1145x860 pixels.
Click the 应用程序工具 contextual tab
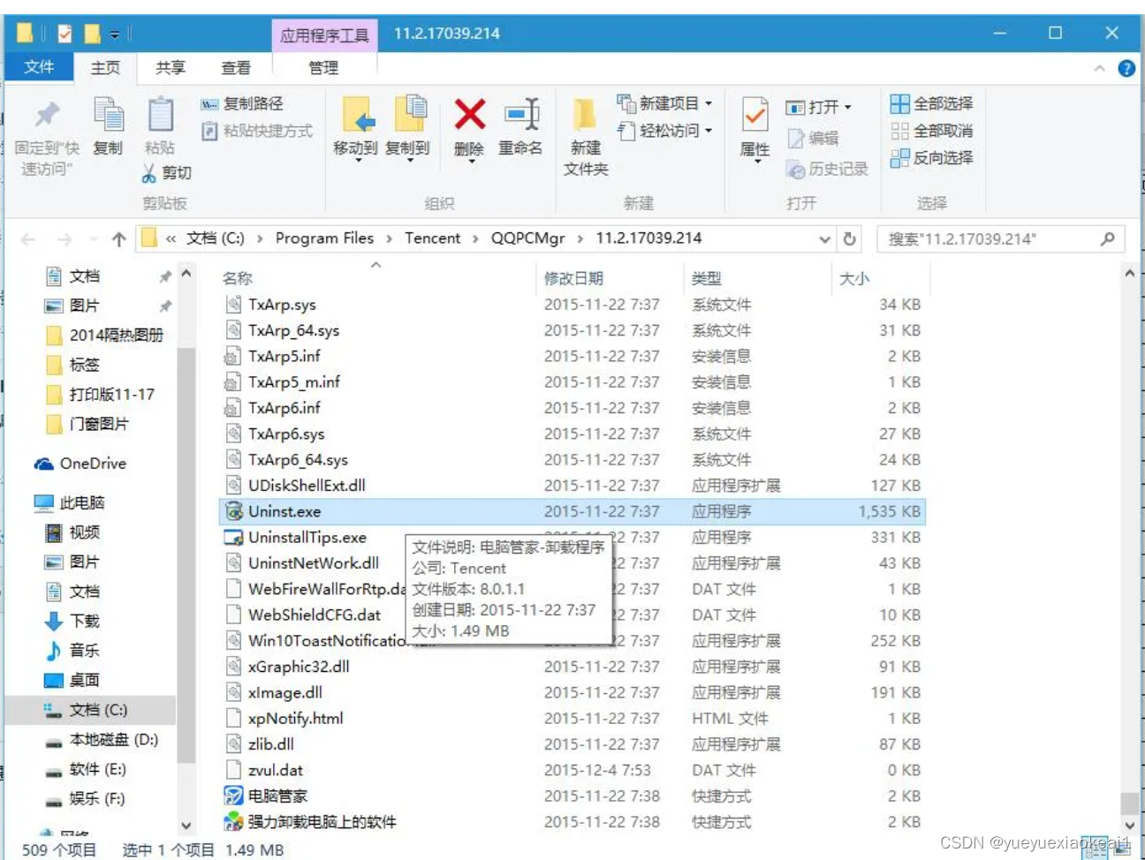[324, 35]
